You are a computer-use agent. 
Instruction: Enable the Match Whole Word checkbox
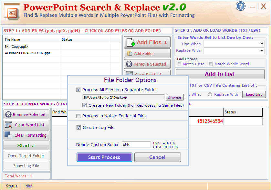click(x=211, y=64)
